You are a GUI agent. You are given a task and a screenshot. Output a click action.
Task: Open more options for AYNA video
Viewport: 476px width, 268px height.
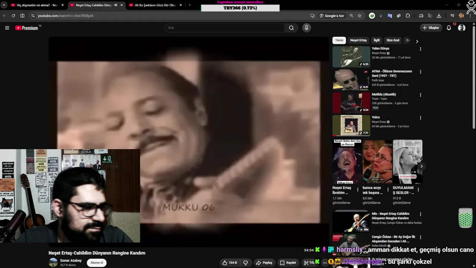point(421,72)
